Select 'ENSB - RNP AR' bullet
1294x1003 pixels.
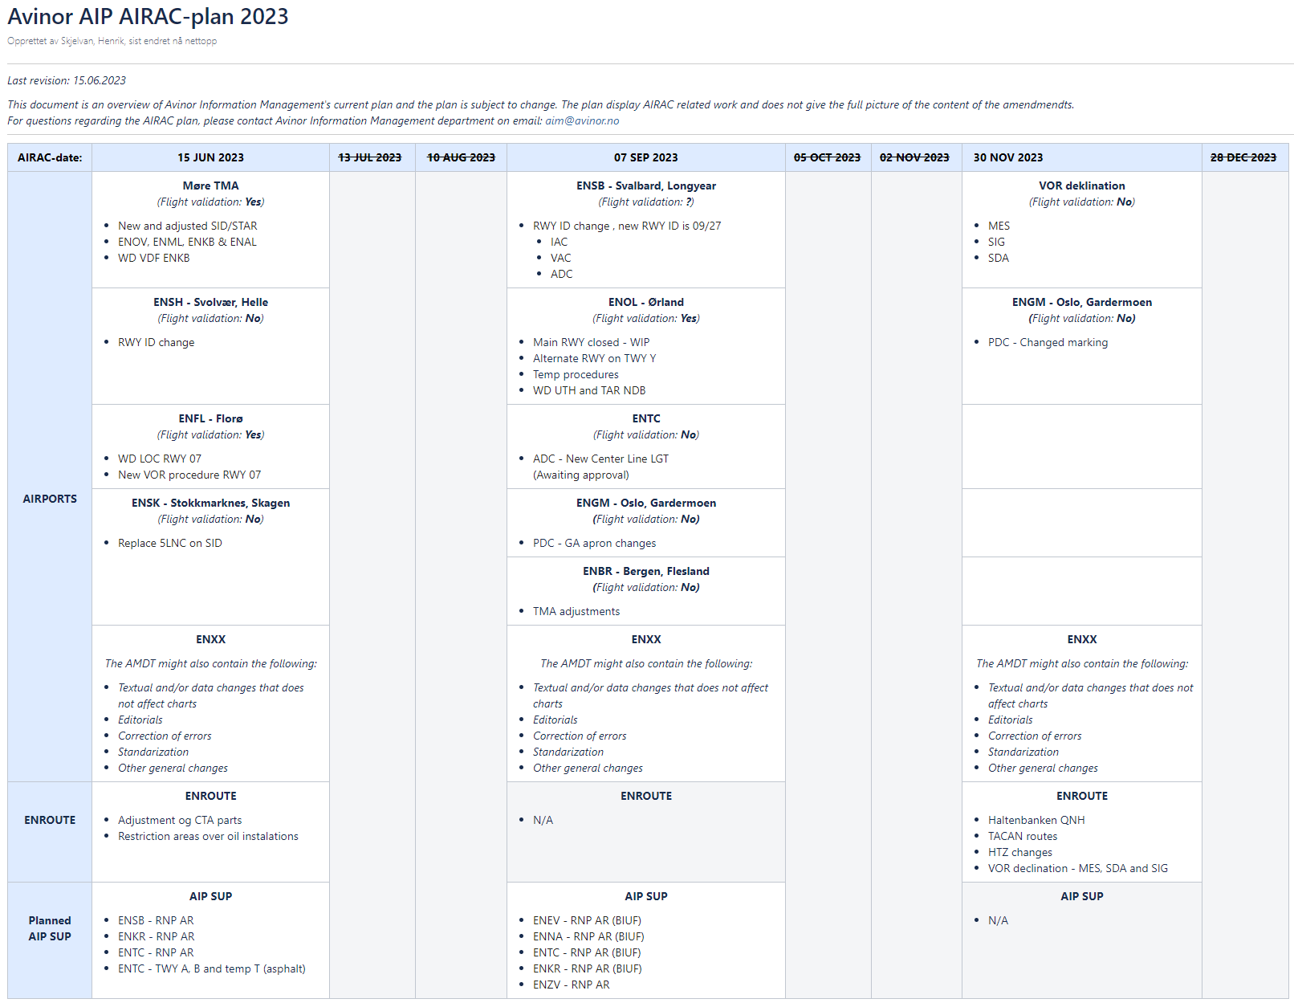(x=156, y=920)
